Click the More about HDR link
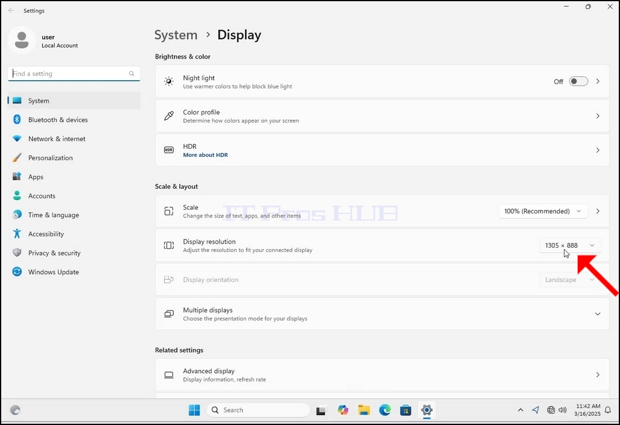 [x=205, y=155]
